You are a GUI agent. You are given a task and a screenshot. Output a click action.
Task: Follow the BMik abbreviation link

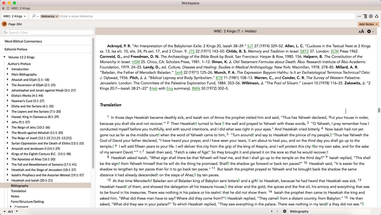coord(196,89)
